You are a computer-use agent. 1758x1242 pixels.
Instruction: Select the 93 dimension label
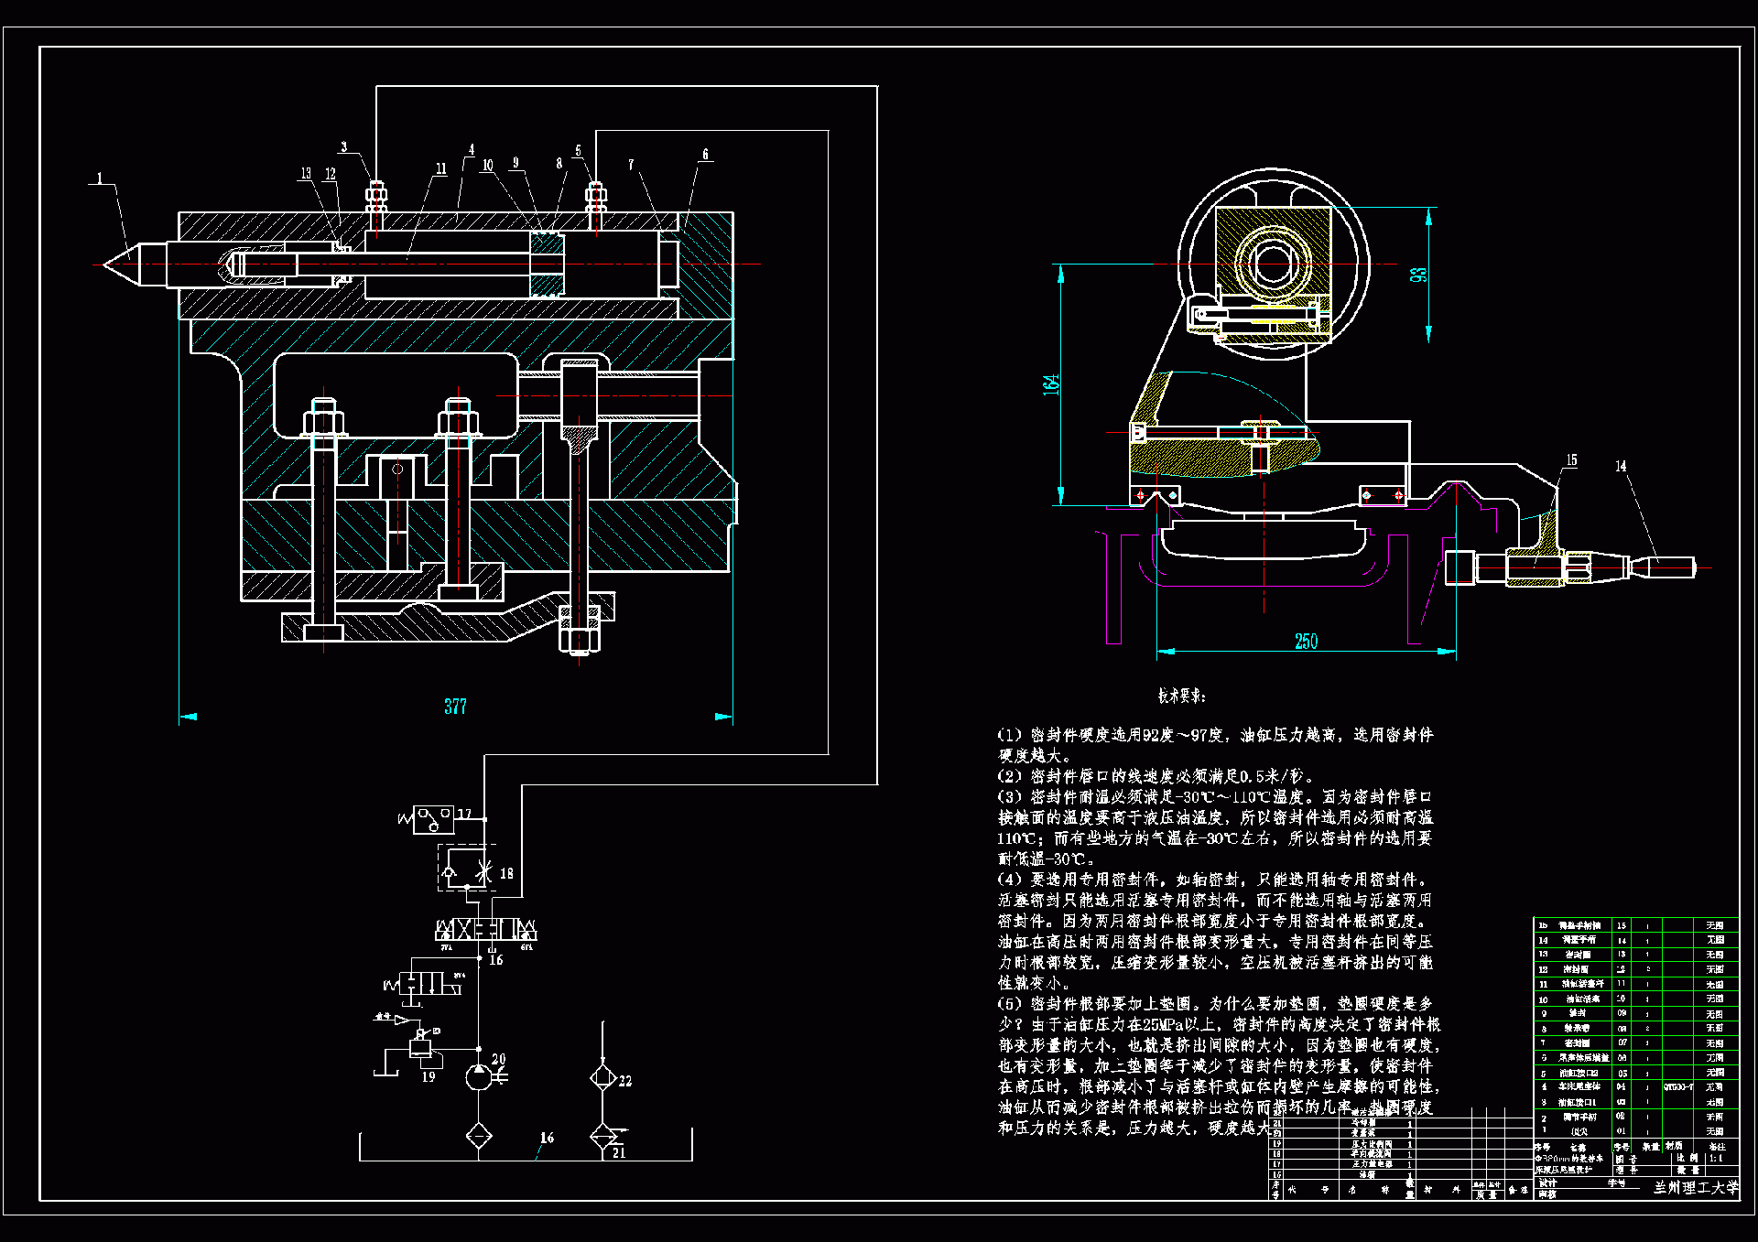[x=1418, y=275]
